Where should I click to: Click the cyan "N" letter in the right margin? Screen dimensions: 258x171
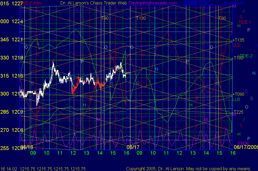pos(254,73)
